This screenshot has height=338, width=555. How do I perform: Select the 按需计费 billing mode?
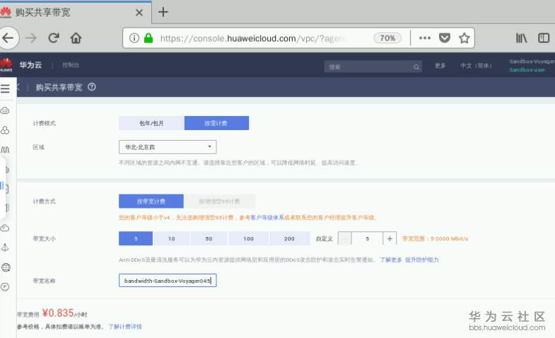tap(216, 123)
